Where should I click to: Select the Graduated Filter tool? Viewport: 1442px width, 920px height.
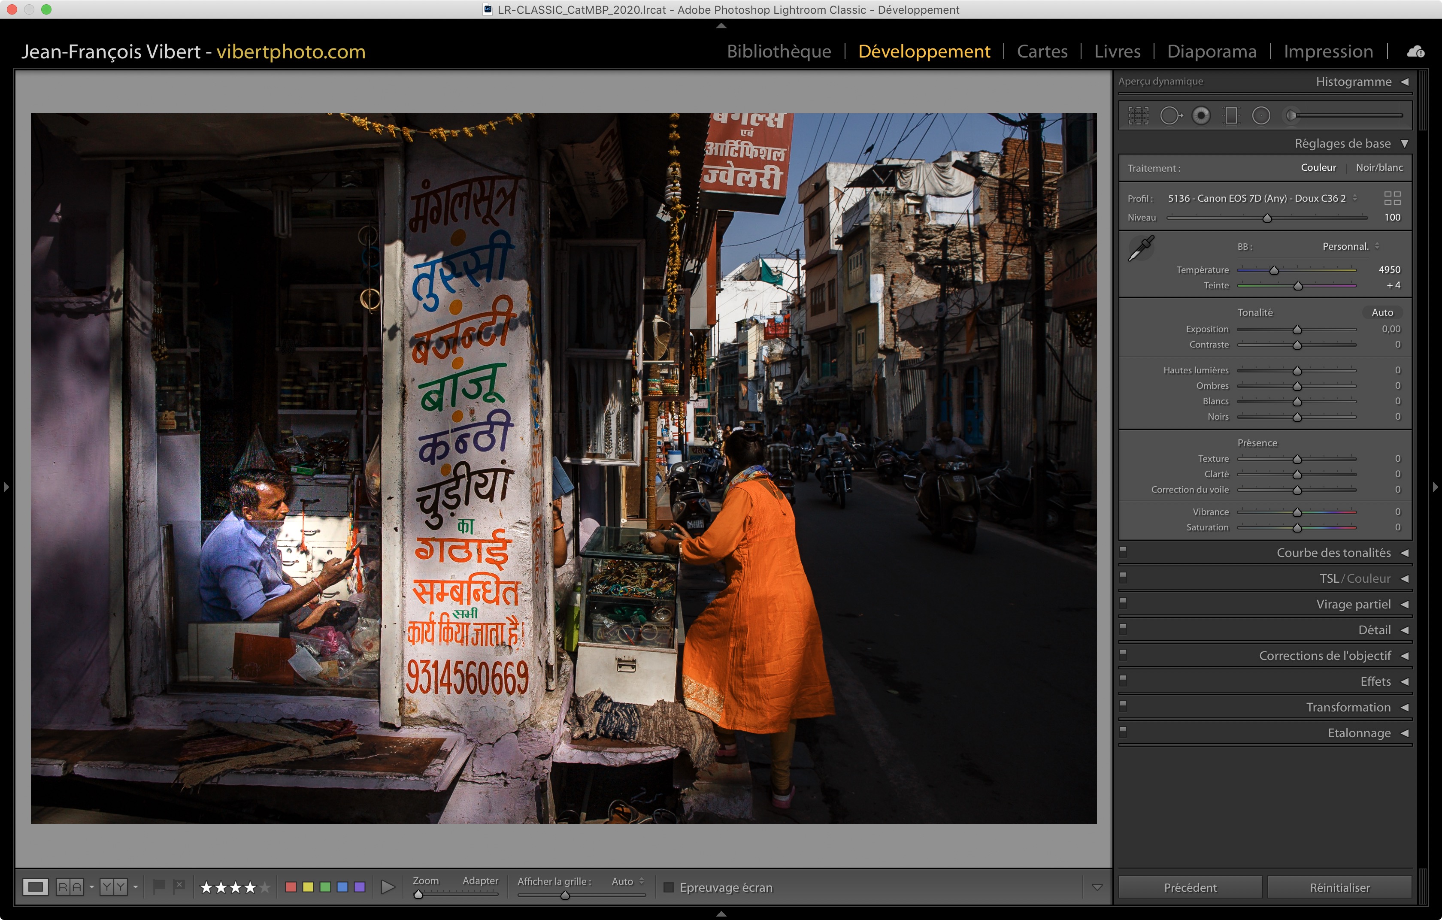click(x=1230, y=115)
